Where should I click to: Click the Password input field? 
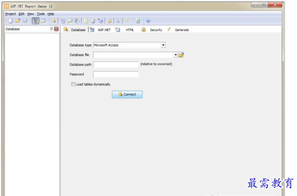116,74
